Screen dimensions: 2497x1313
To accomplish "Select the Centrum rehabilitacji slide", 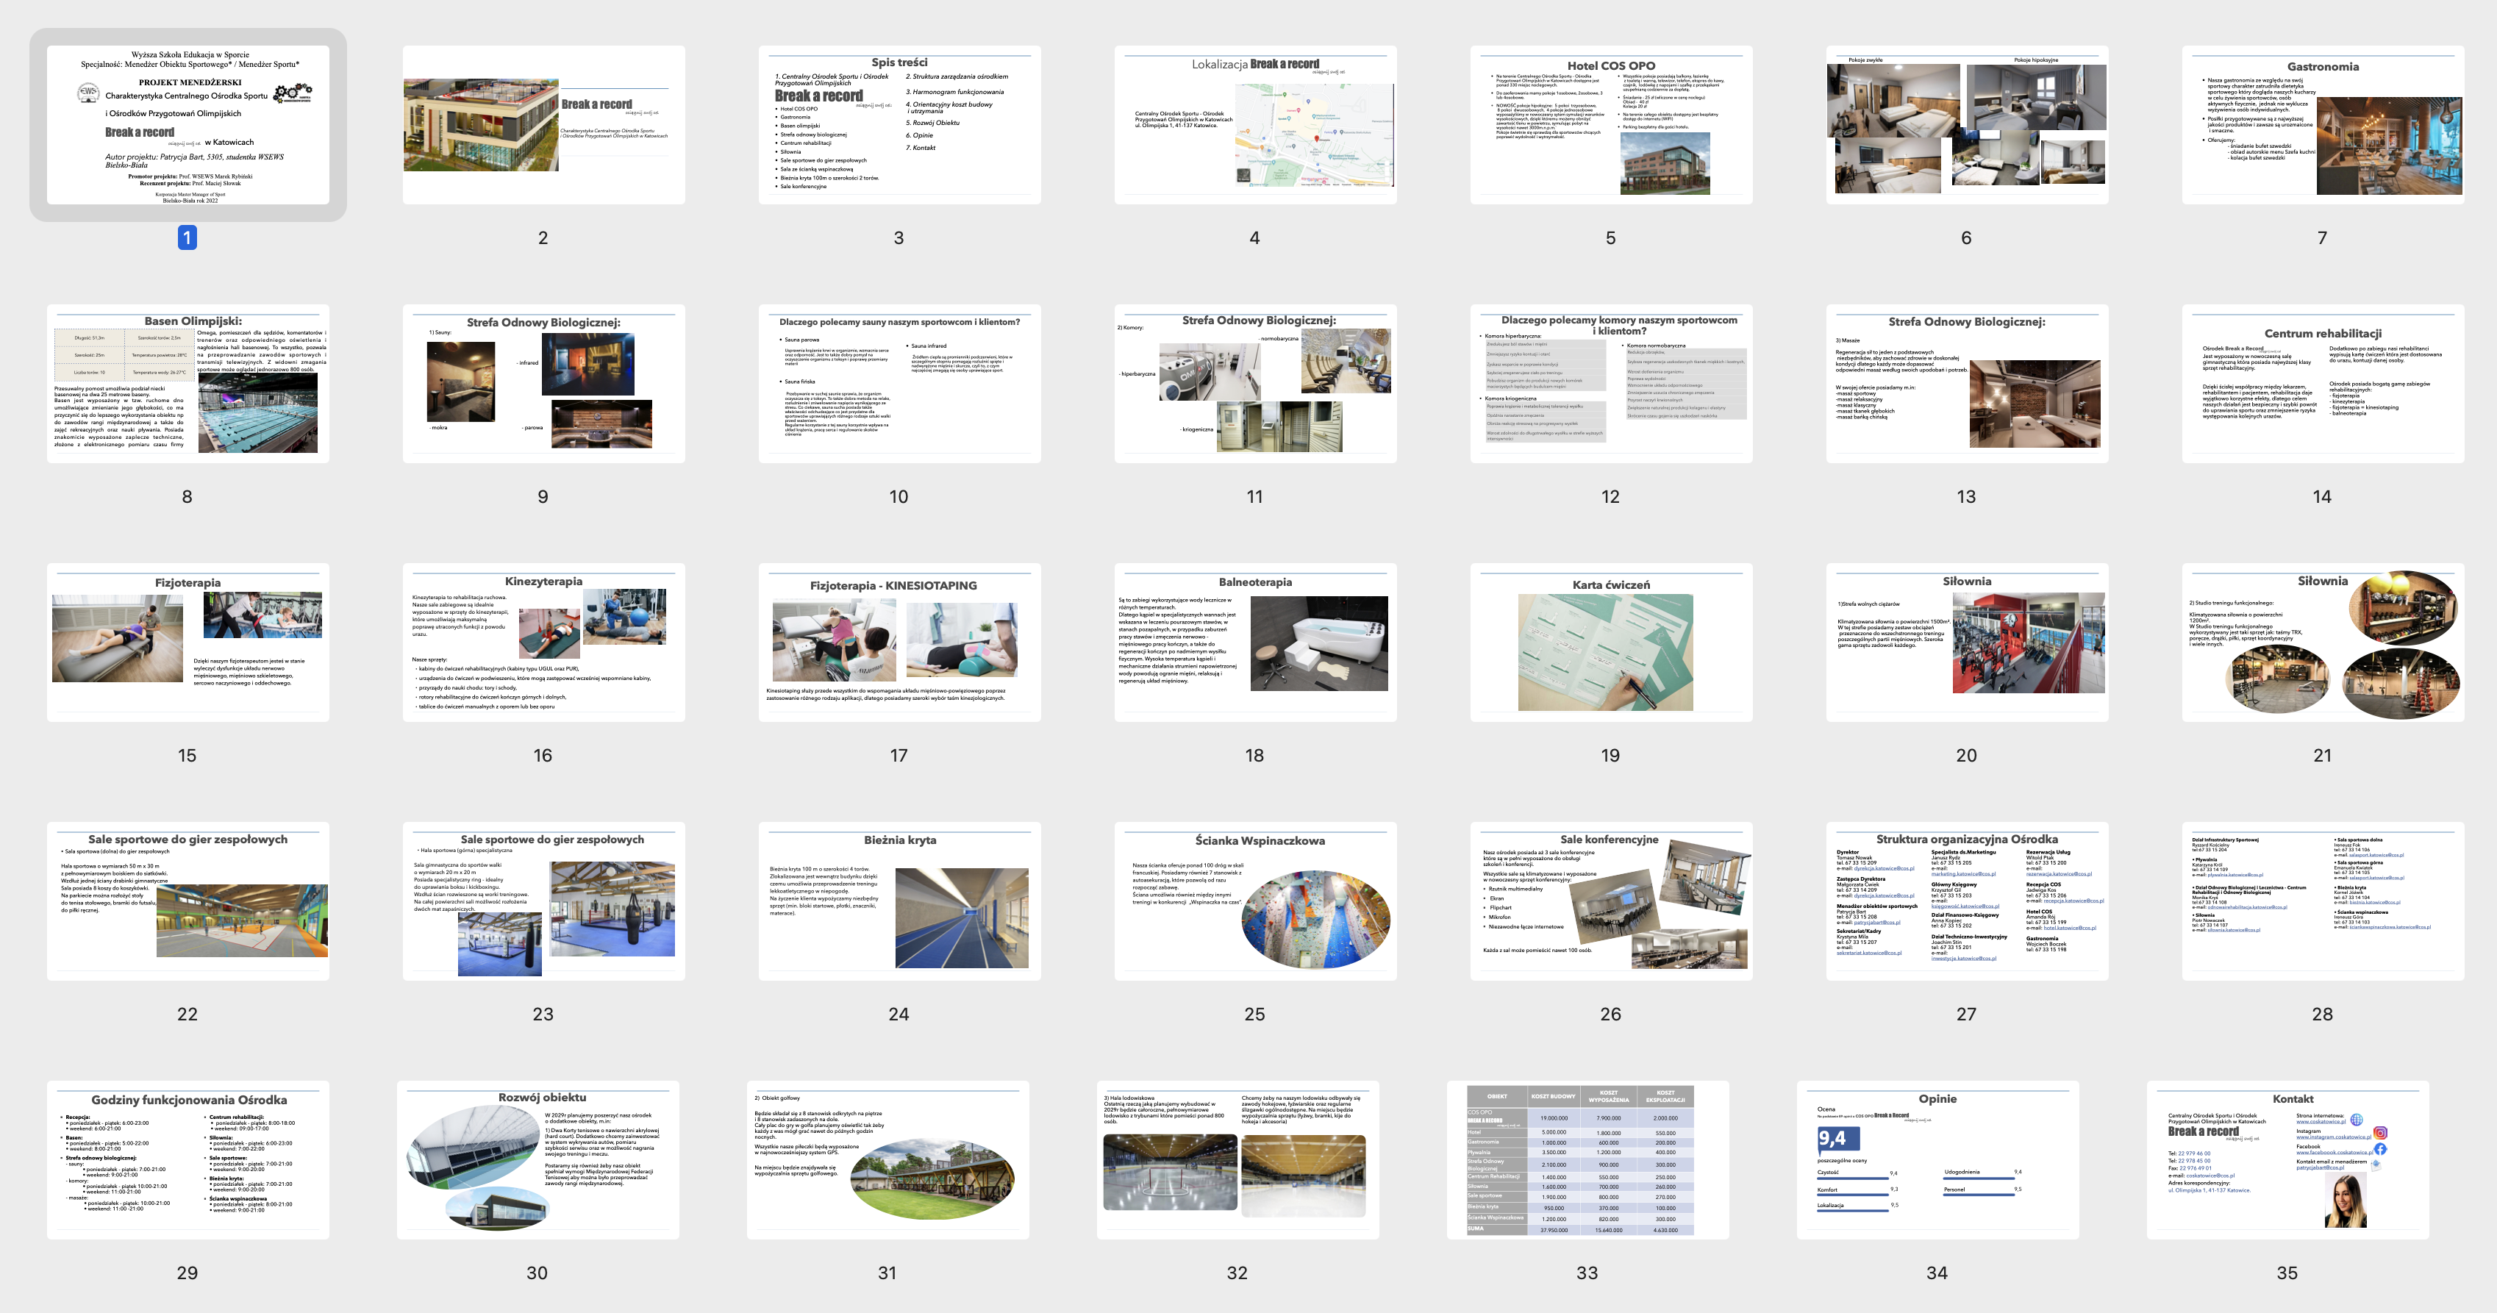I will 2321,383.
